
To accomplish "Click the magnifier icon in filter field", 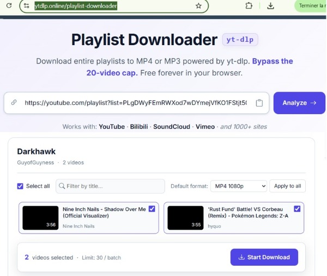I will click(62, 186).
